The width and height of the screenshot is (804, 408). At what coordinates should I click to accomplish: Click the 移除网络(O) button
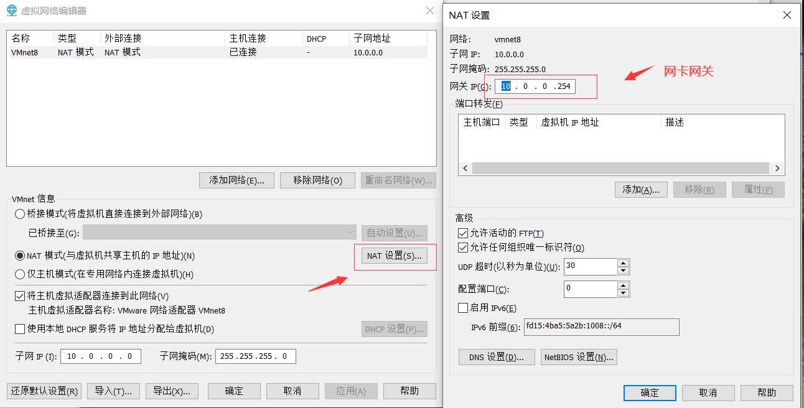tap(317, 180)
